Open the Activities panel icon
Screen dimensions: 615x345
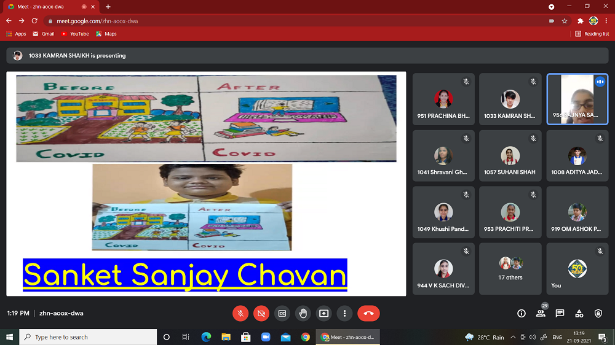(579, 313)
